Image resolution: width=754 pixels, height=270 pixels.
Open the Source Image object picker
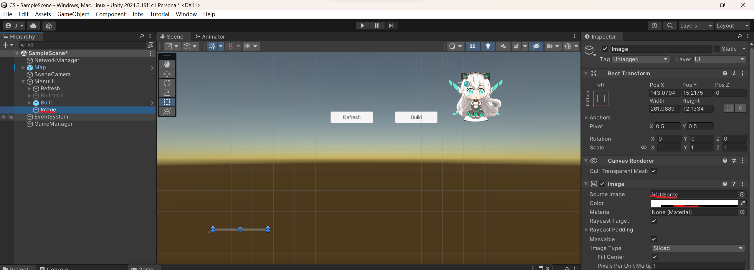tap(742, 194)
